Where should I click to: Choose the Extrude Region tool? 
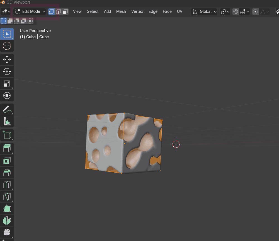(x=7, y=148)
